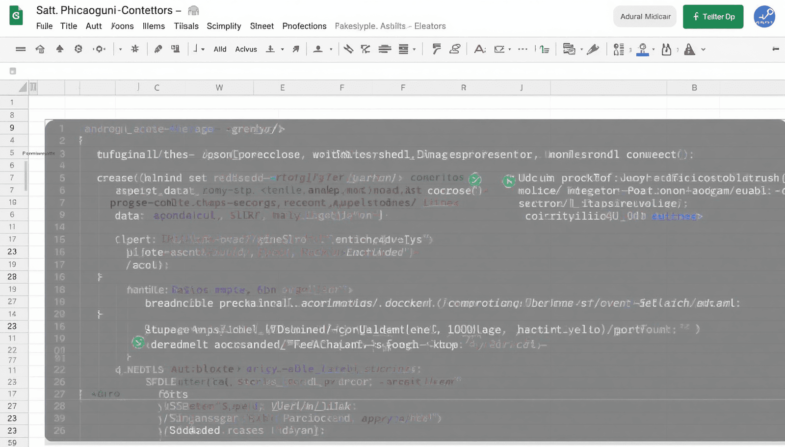Viewport: 785px width, 447px height.
Task: Click the chain link icon in toolbar
Action: click(x=455, y=49)
